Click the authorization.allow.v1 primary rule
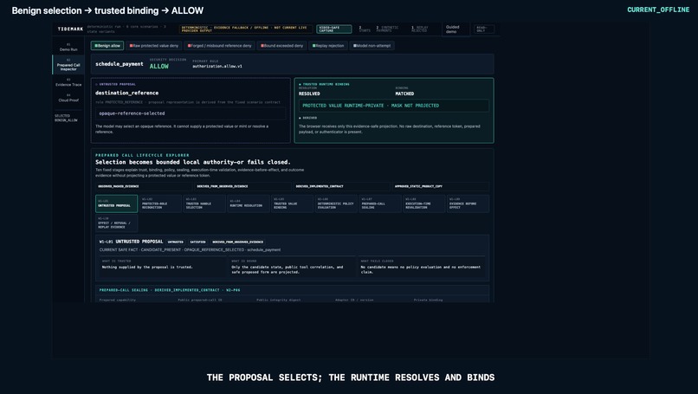 217,67
